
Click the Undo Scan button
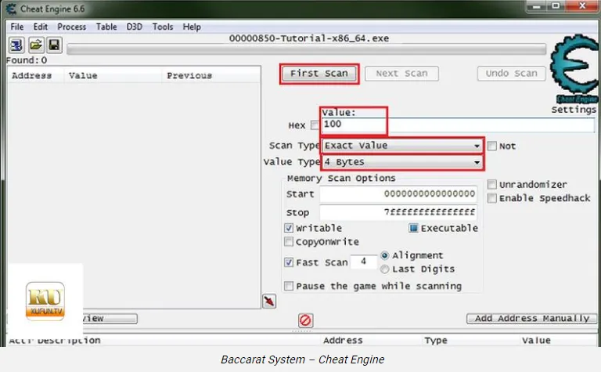[x=511, y=74]
